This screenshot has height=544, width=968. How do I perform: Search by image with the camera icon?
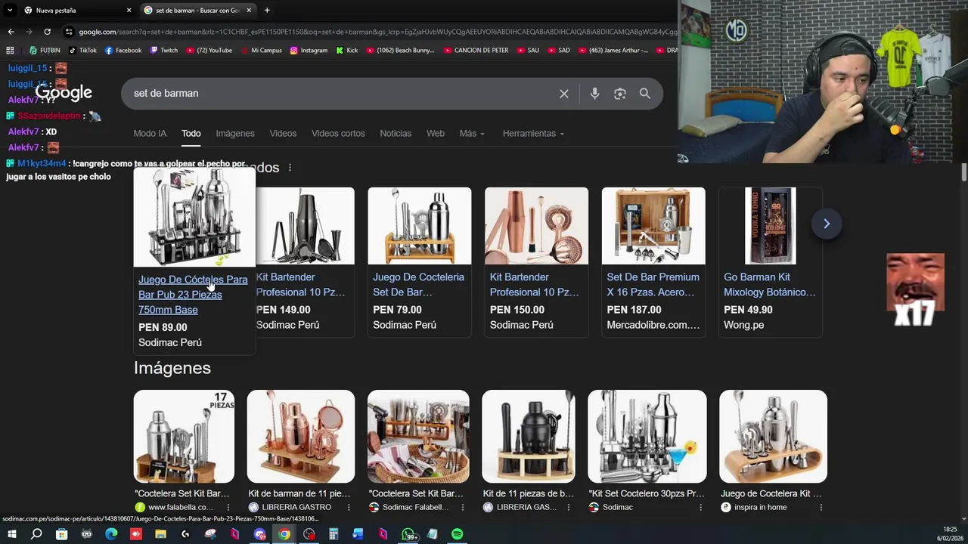click(620, 94)
